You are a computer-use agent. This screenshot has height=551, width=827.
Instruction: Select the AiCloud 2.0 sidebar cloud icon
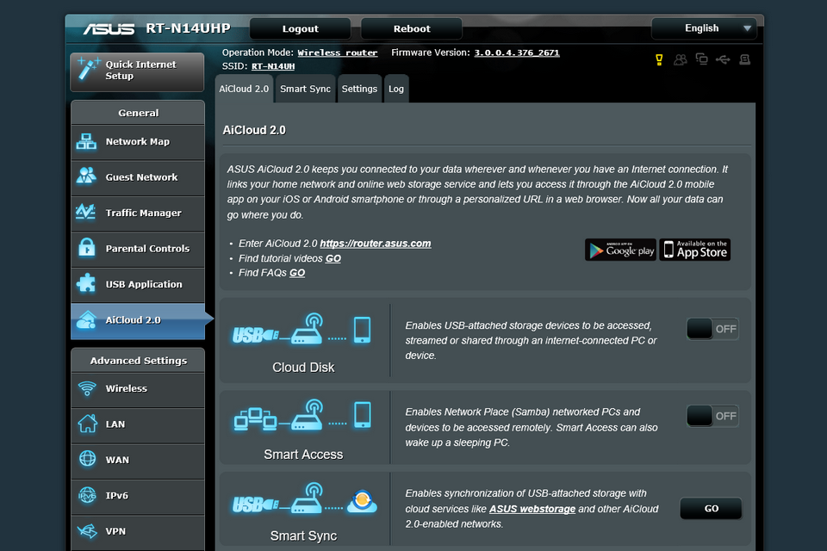[86, 319]
